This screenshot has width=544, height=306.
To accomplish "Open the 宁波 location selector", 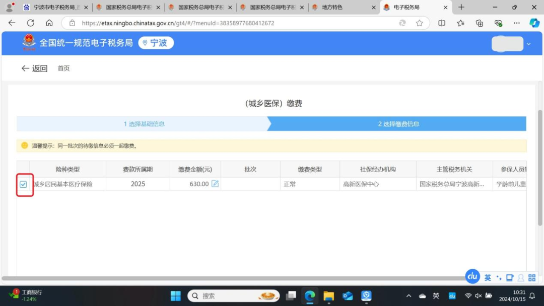I will click(155, 43).
